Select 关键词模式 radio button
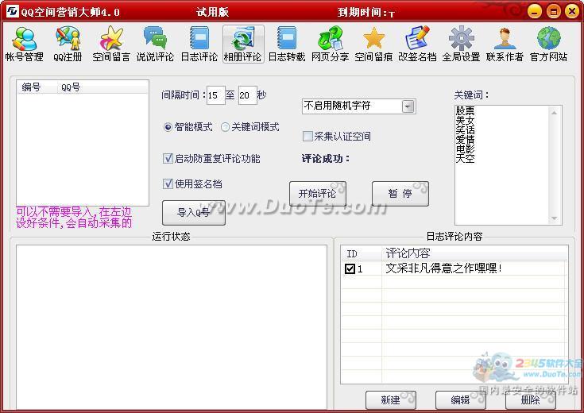This screenshot has width=584, height=413. click(225, 127)
